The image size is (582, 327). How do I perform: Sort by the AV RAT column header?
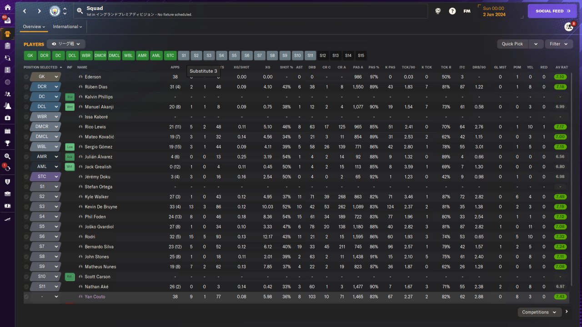[562, 67]
